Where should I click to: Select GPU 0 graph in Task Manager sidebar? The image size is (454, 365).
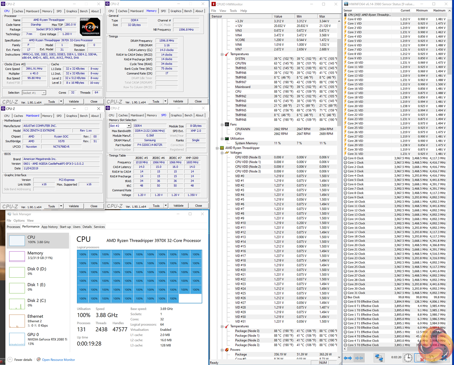[17, 339]
